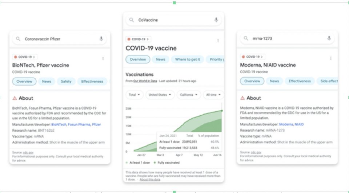Open the News tab in the COVID-19 vaccine card
This screenshot has width=349, height=193.
point(160,59)
